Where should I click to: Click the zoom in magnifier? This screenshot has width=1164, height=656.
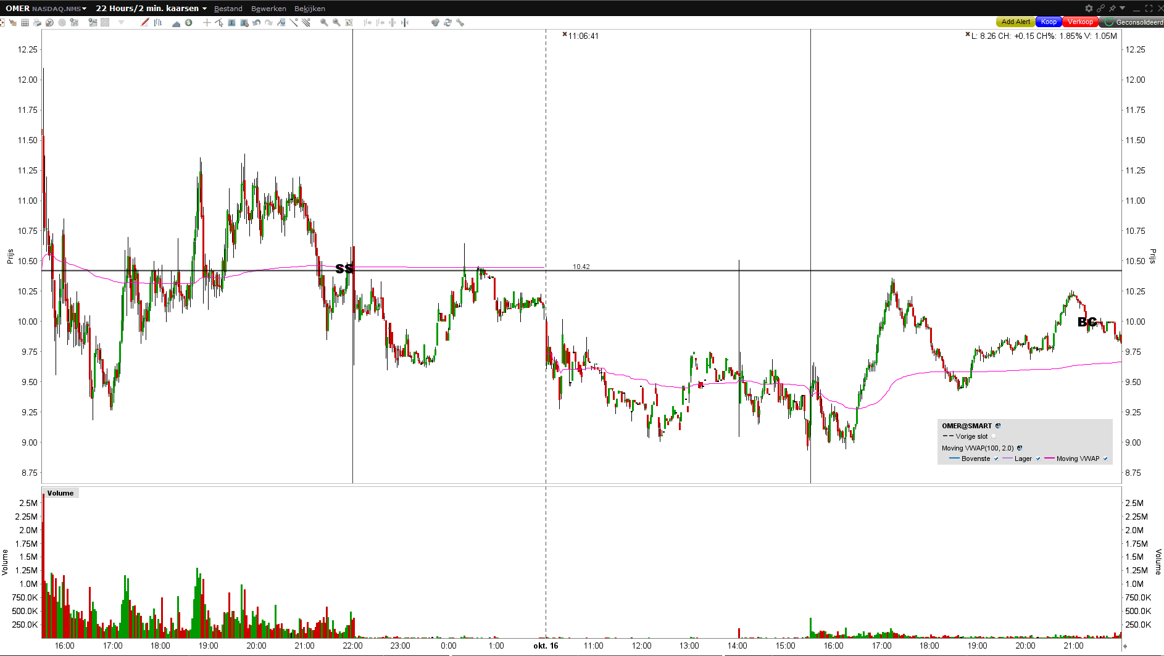coord(324,22)
